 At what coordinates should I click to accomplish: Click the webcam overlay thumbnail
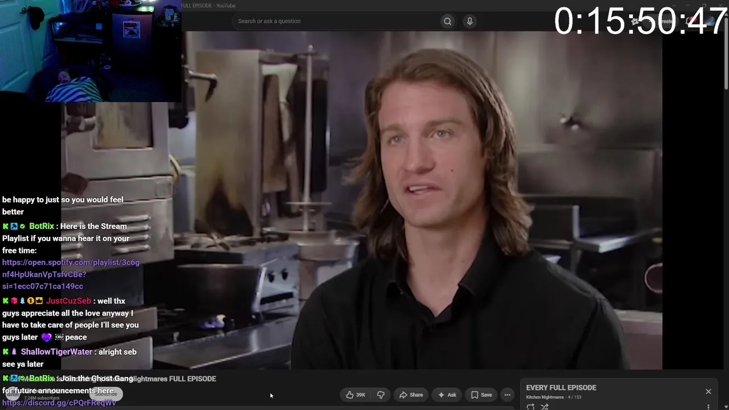click(x=91, y=51)
